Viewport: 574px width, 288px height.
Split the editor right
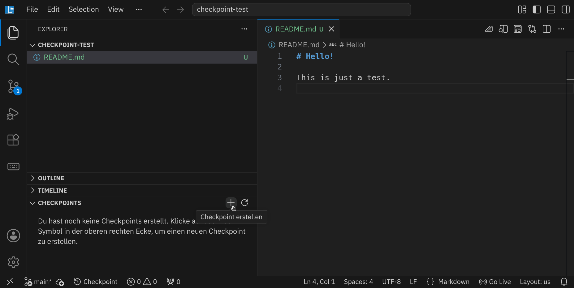click(x=547, y=29)
